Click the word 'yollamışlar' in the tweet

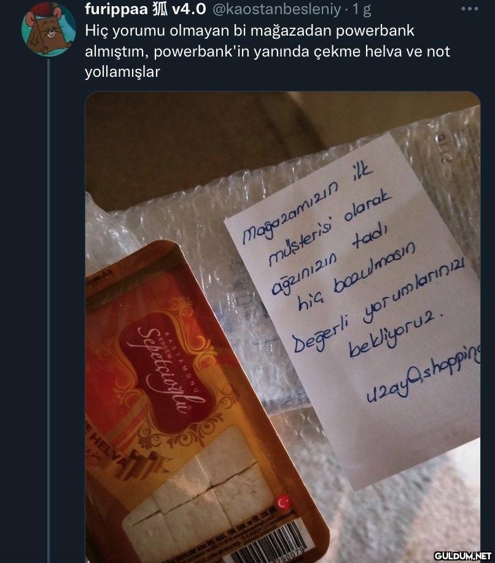pos(122,72)
